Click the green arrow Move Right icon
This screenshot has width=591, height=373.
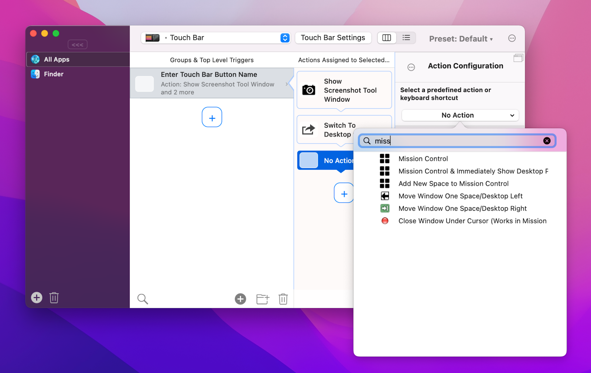click(385, 208)
